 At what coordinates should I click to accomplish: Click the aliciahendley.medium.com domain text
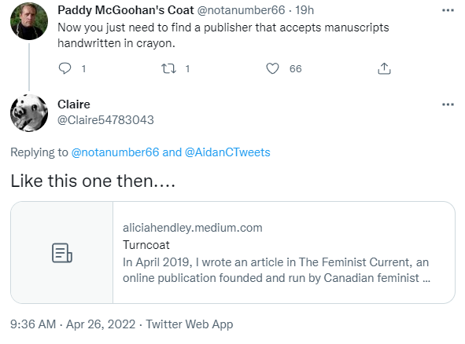tap(193, 228)
